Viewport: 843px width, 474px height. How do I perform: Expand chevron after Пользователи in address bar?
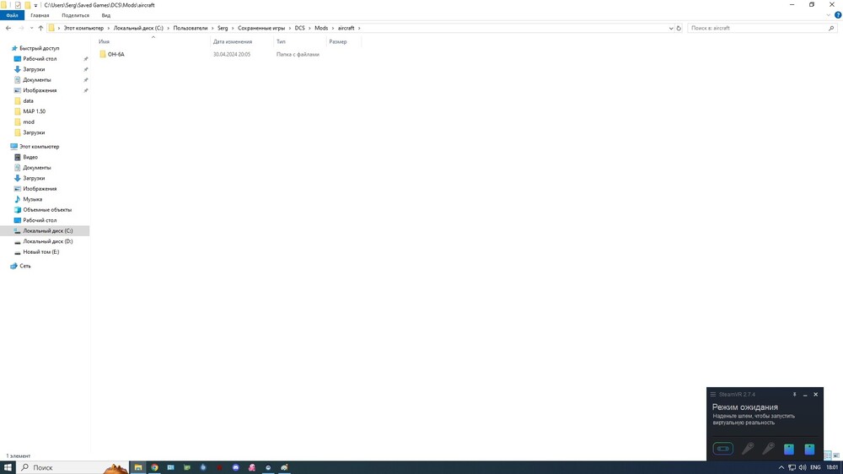point(212,28)
